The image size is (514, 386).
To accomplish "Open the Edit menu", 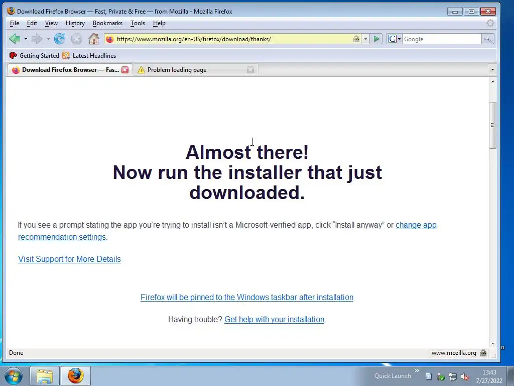I will pyautogui.click(x=32, y=23).
